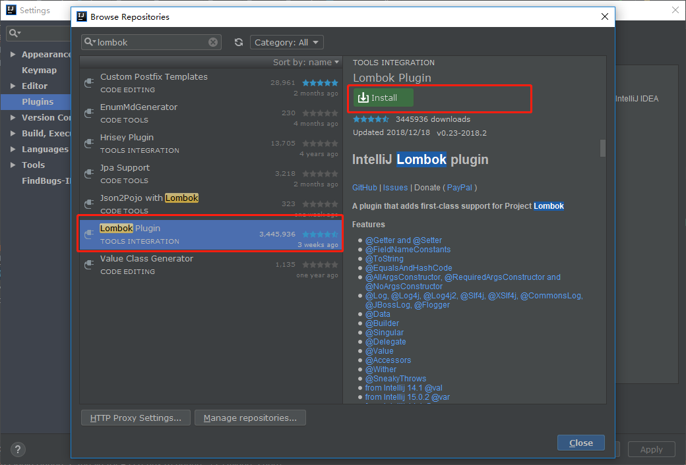Open the @Builder feature link
This screenshot has height=465, width=686.
click(382, 323)
